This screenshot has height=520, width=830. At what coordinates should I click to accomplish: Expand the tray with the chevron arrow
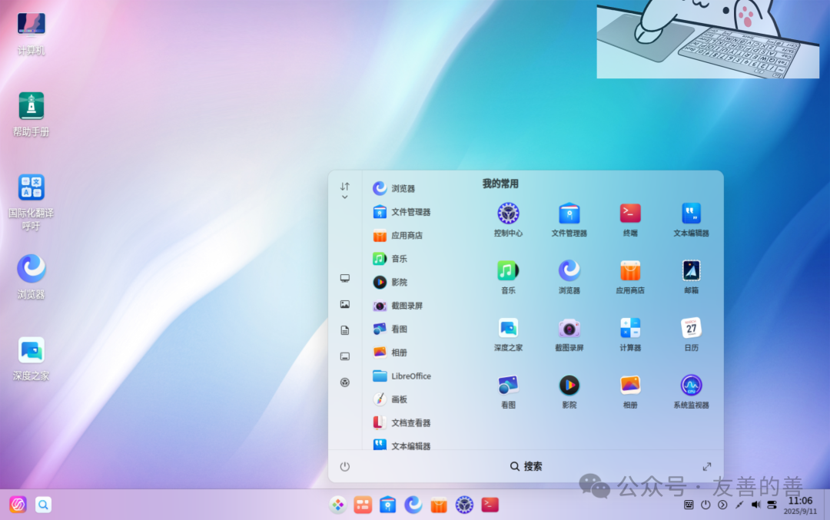(722, 505)
